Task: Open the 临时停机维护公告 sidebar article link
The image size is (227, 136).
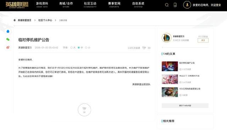Action: pos(187,63)
